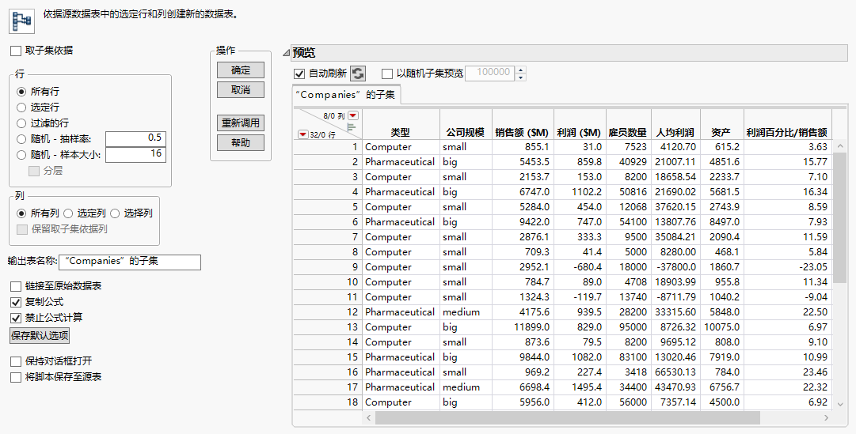Viewport: 856px width, 434px height.
Task: Click the 重新调用 button
Action: (240, 123)
